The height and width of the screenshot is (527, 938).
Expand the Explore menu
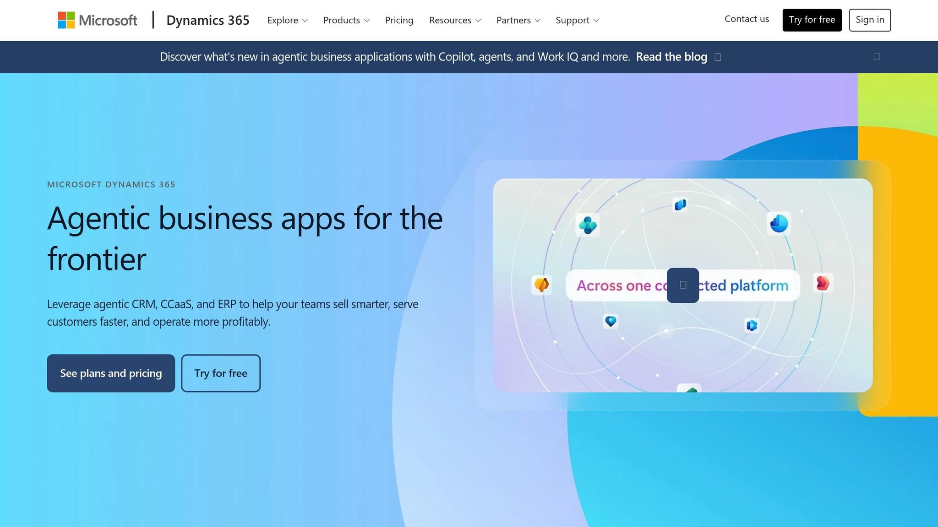(x=288, y=20)
